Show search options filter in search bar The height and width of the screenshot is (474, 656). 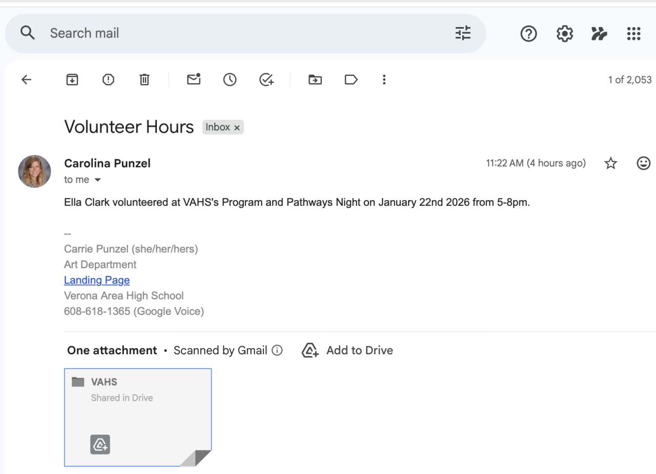(463, 33)
